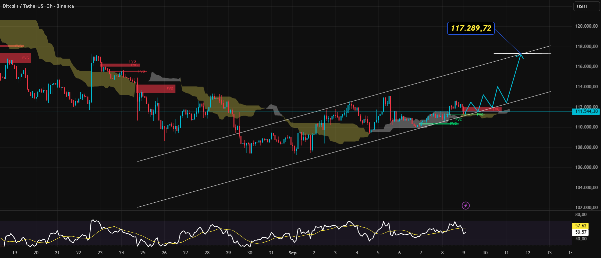Image resolution: width=601 pixels, height=258 pixels.
Task: Click date 28 on the time axis
Action: [x=207, y=253]
